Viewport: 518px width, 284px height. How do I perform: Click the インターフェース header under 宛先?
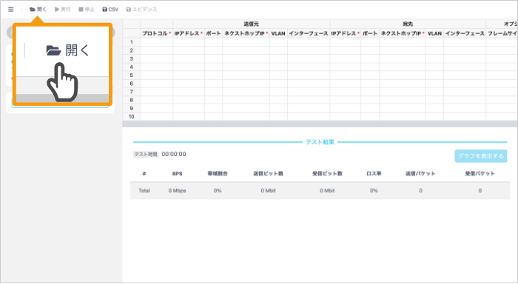coord(465,33)
